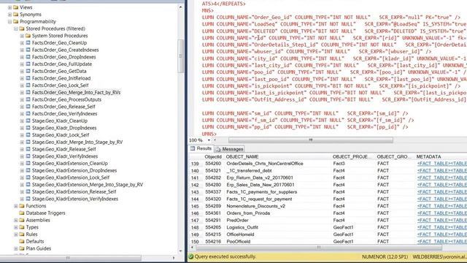467x263 pixels.
Task: Expand the Assemblies folder
Action: point(16,220)
